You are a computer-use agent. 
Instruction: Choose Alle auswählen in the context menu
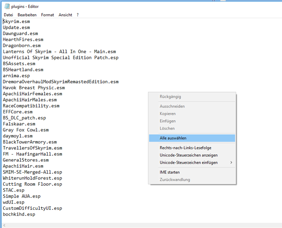[173, 138]
